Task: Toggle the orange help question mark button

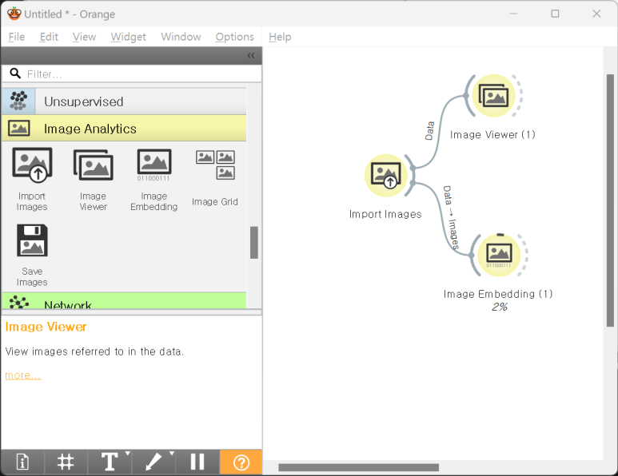Action: 241,462
